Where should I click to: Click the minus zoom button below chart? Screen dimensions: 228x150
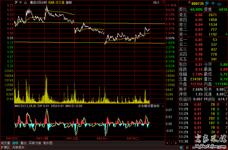(x=171, y=143)
